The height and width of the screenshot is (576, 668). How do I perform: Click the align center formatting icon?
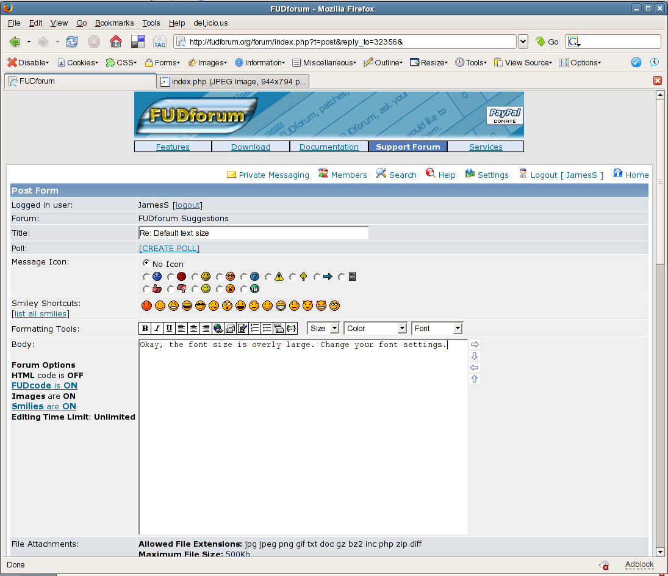[x=193, y=328]
